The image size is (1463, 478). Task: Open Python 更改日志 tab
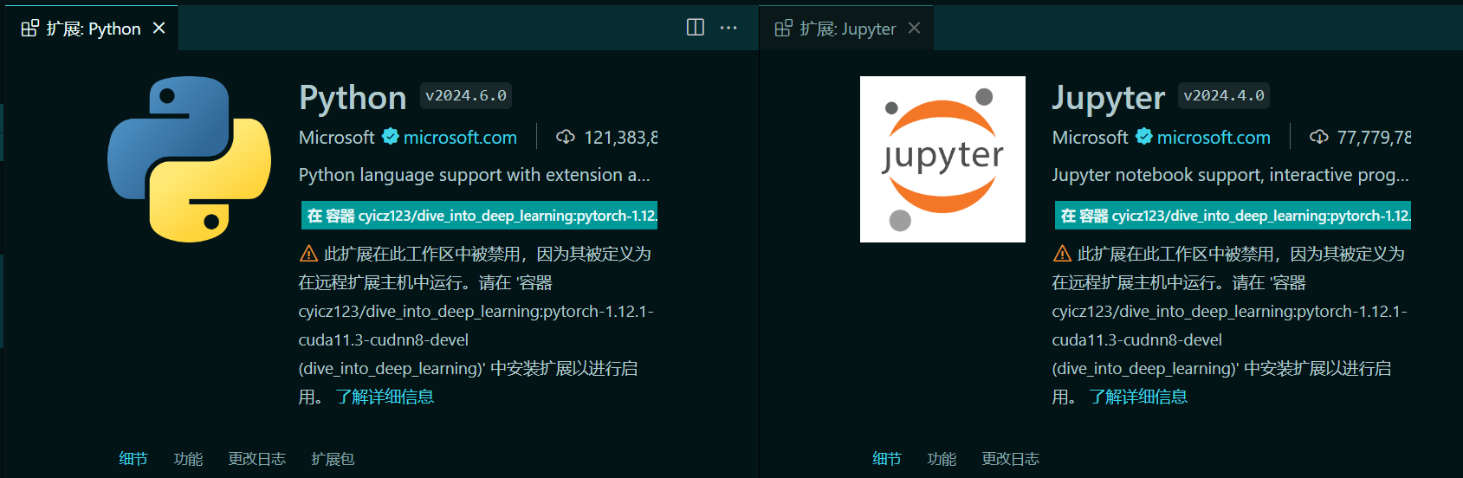[257, 459]
